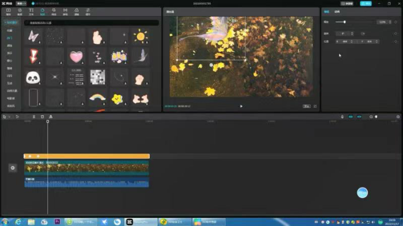The height and width of the screenshot is (226, 403).
Task: Open the Audio tab in top toolbar
Action: pos(20,12)
